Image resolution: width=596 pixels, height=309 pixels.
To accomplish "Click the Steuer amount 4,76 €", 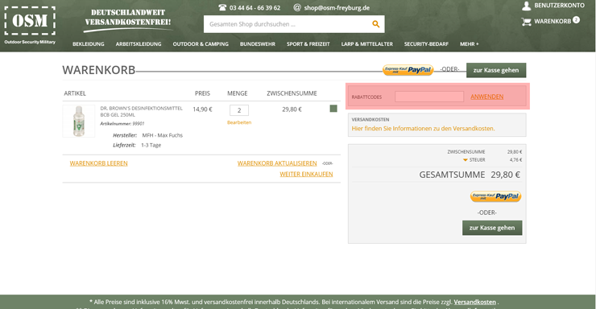I will point(515,160).
